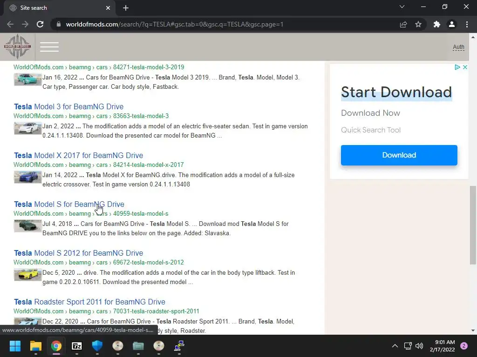Open first disc-image app in taskbar

click(118, 345)
